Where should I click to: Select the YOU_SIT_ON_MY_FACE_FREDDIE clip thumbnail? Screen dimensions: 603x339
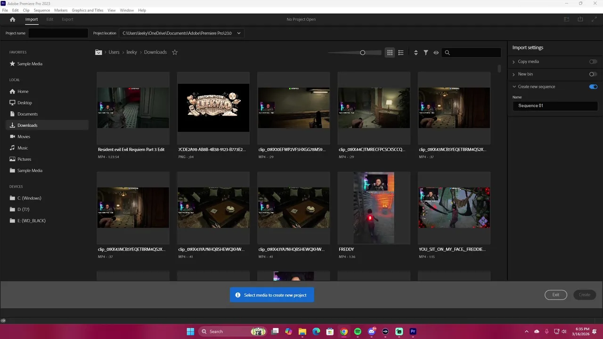tap(454, 208)
